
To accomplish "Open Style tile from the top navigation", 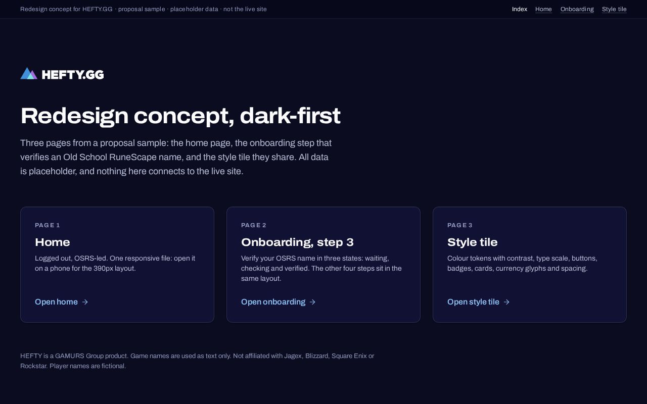I will [614, 9].
